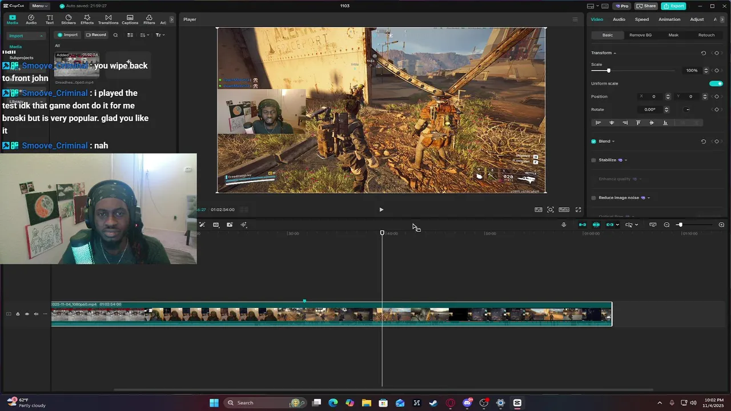
Task: Expand Reduce image noise options
Action: (649, 198)
